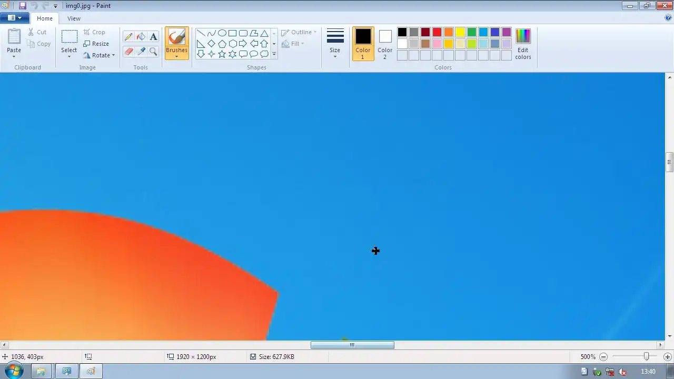Screen dimensions: 674x379
Task: Choose the Up arrow shape
Action: pos(264,44)
